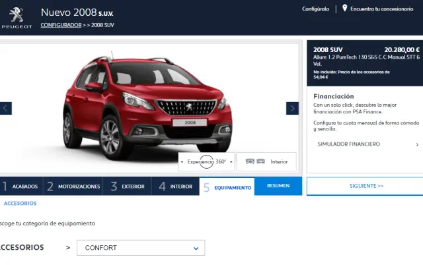Open the Confort accessories dropdown
423x265 pixels.
pos(141,248)
